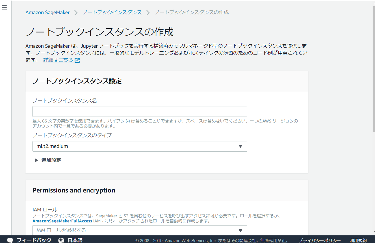This screenshot has width=375, height=243.
Task: Open the hamburger navigation menu
Action: [x=4, y=7]
